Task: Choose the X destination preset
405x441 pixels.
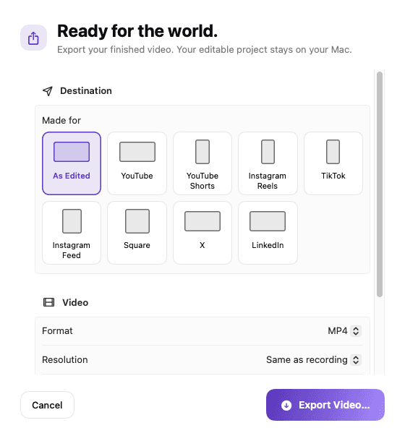Action: click(202, 233)
